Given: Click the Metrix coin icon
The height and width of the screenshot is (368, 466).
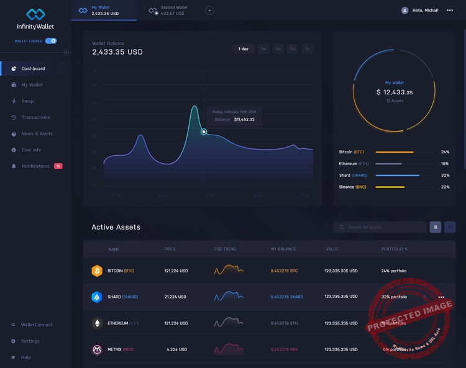Looking at the screenshot, I should click(97, 349).
